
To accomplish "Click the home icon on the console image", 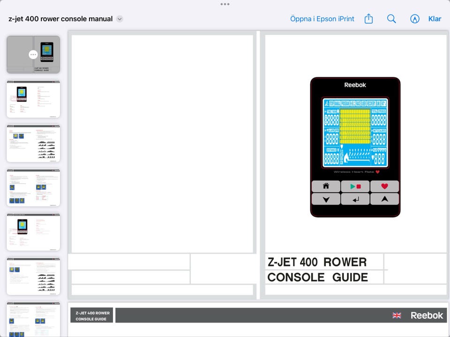I will click(326, 186).
